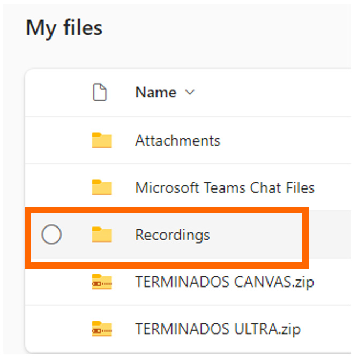Expand the Name column sort chevron
Image resolution: width=358 pixels, height=363 pixels.
click(189, 93)
